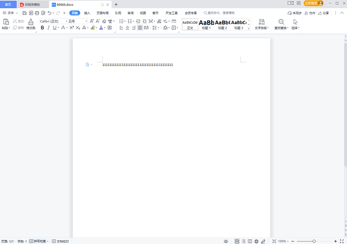The image size is (347, 244).
Task: Apply subscript formatting
Action: click(x=77, y=28)
